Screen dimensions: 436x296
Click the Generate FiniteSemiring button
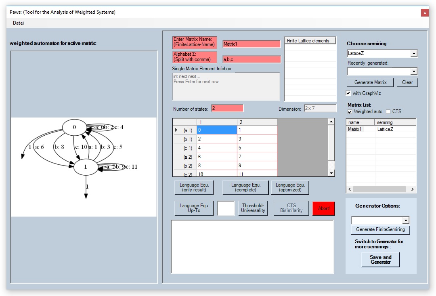click(x=380, y=229)
